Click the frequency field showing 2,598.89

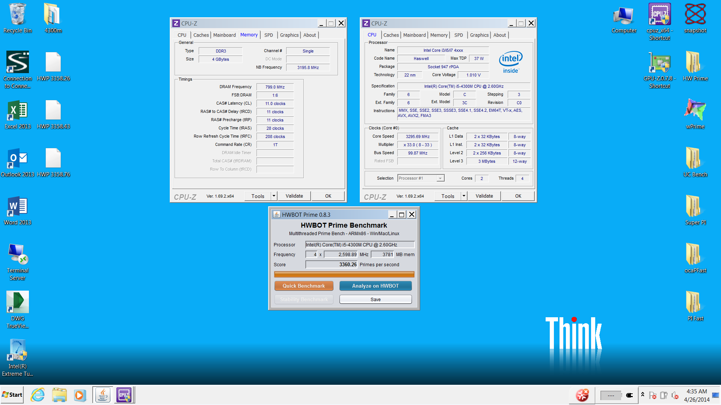pyautogui.click(x=341, y=254)
